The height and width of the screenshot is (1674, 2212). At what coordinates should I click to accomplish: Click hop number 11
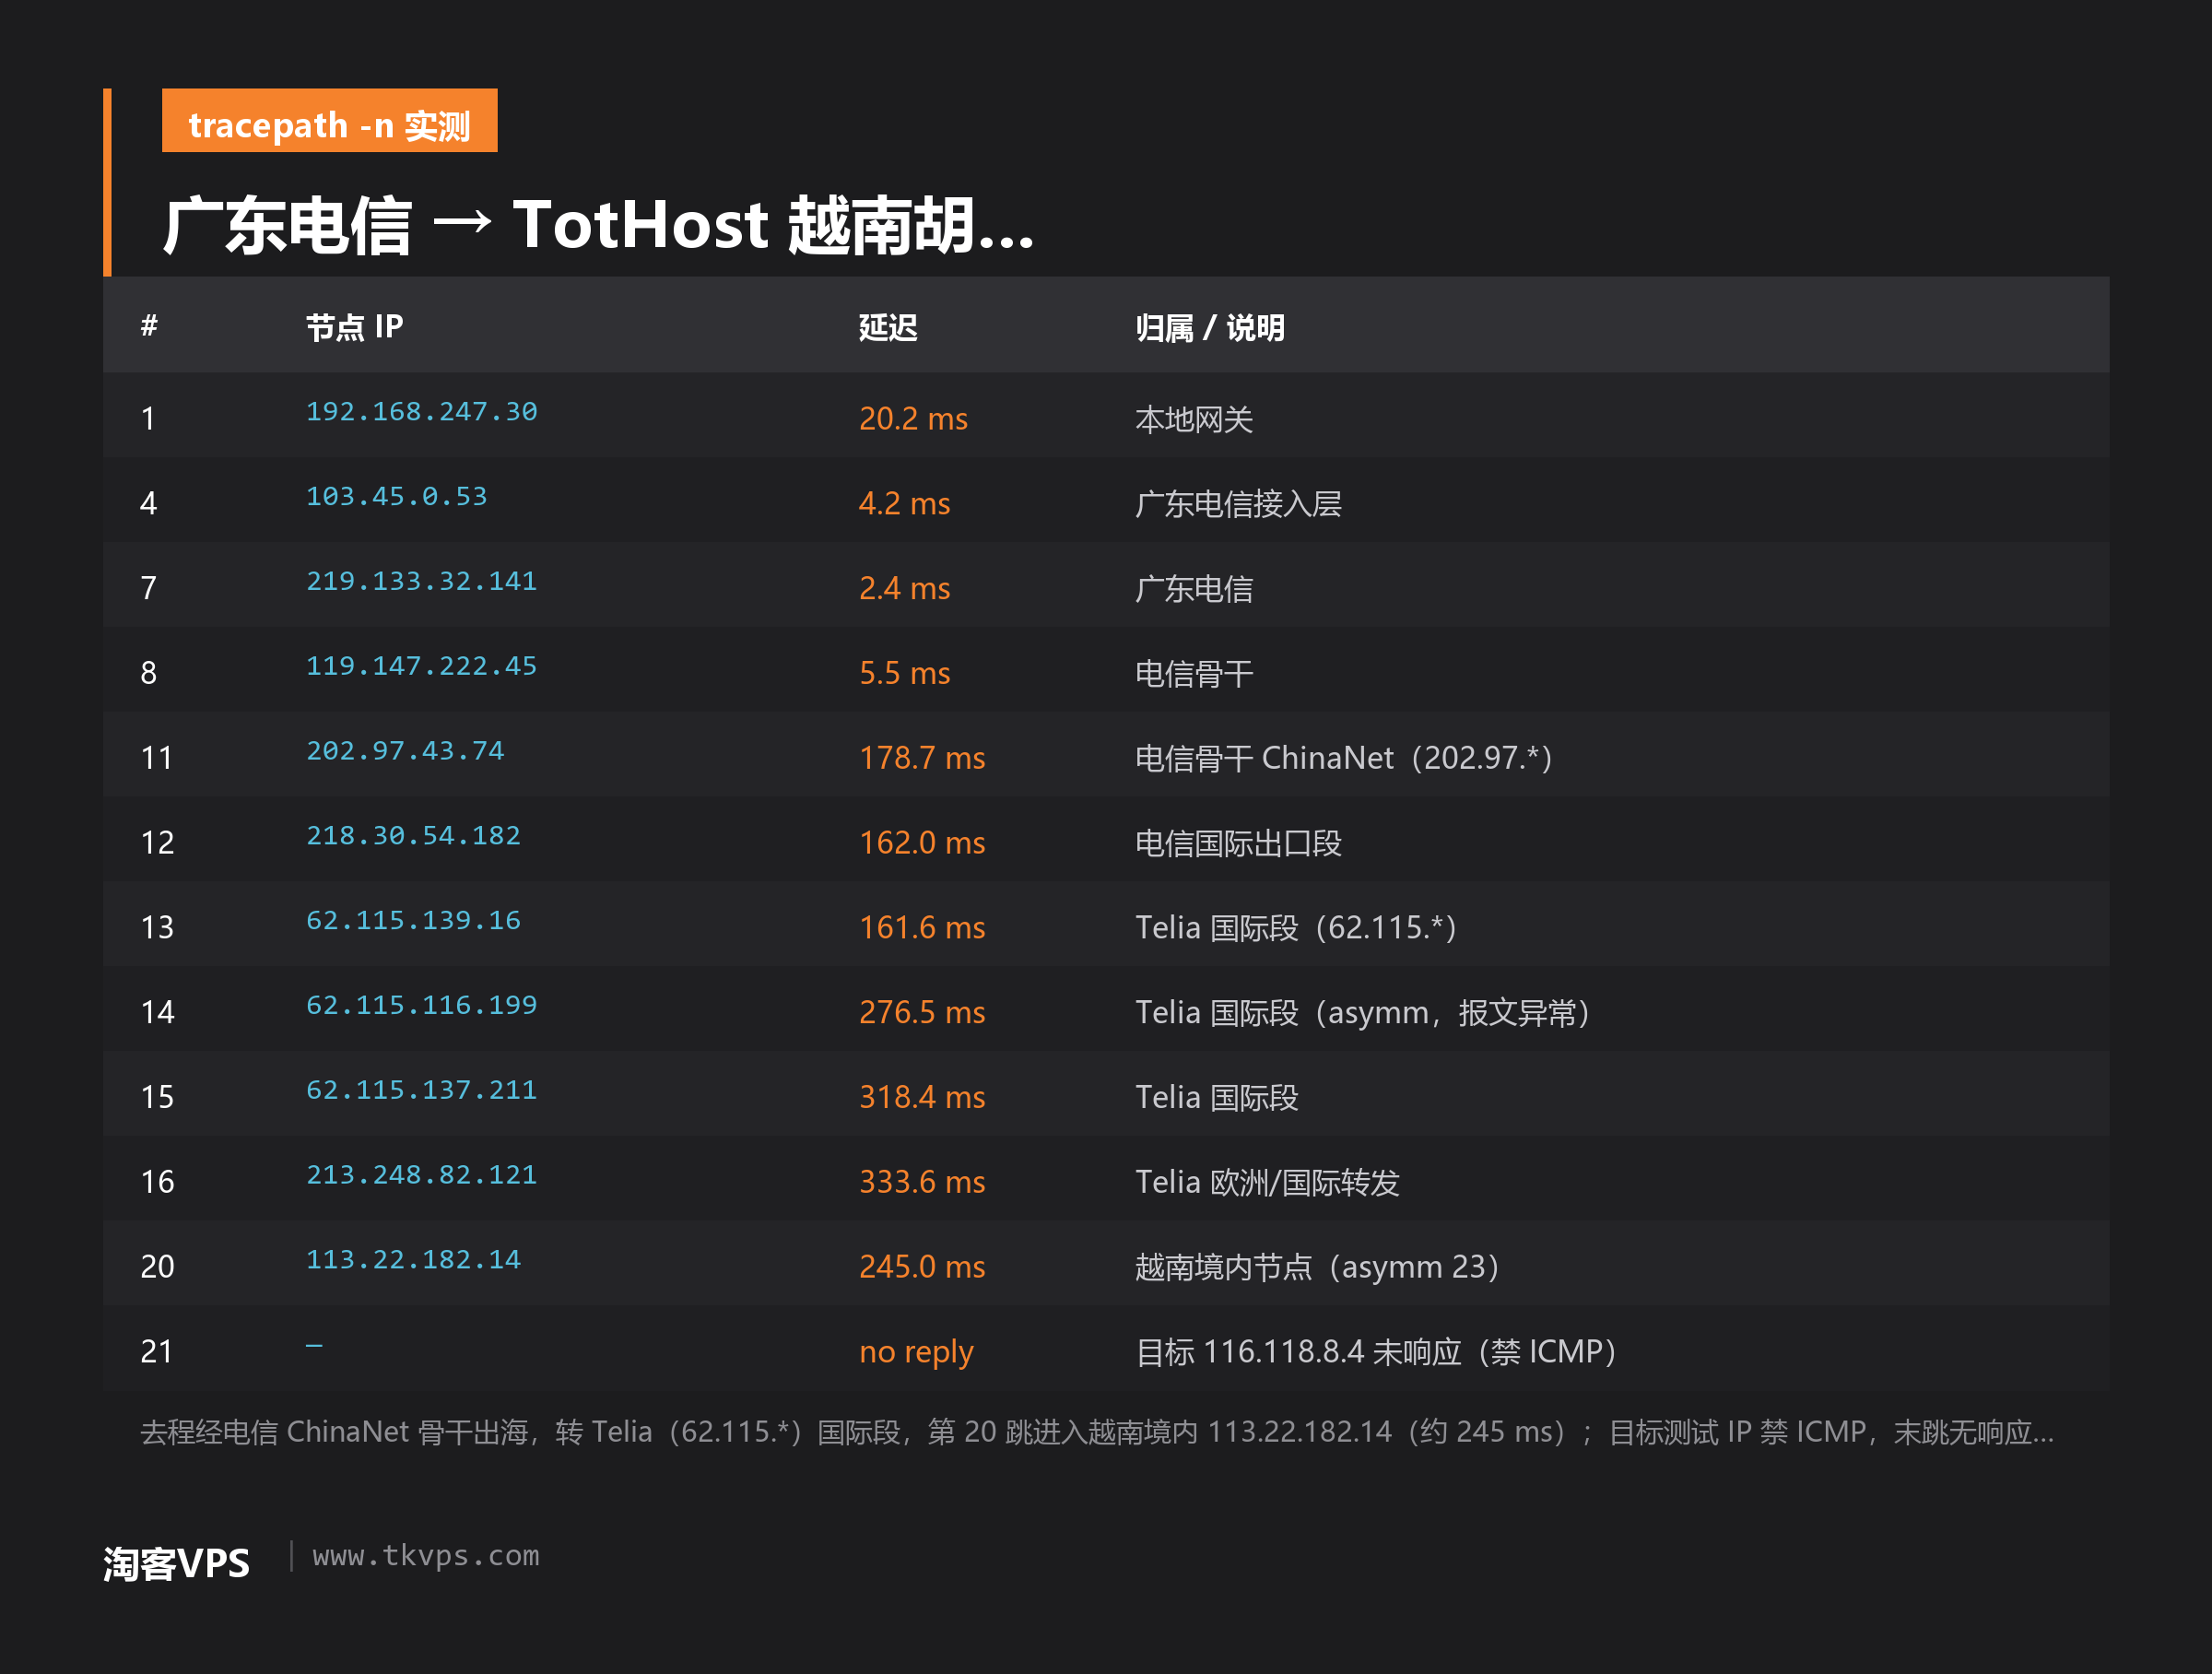click(x=157, y=758)
